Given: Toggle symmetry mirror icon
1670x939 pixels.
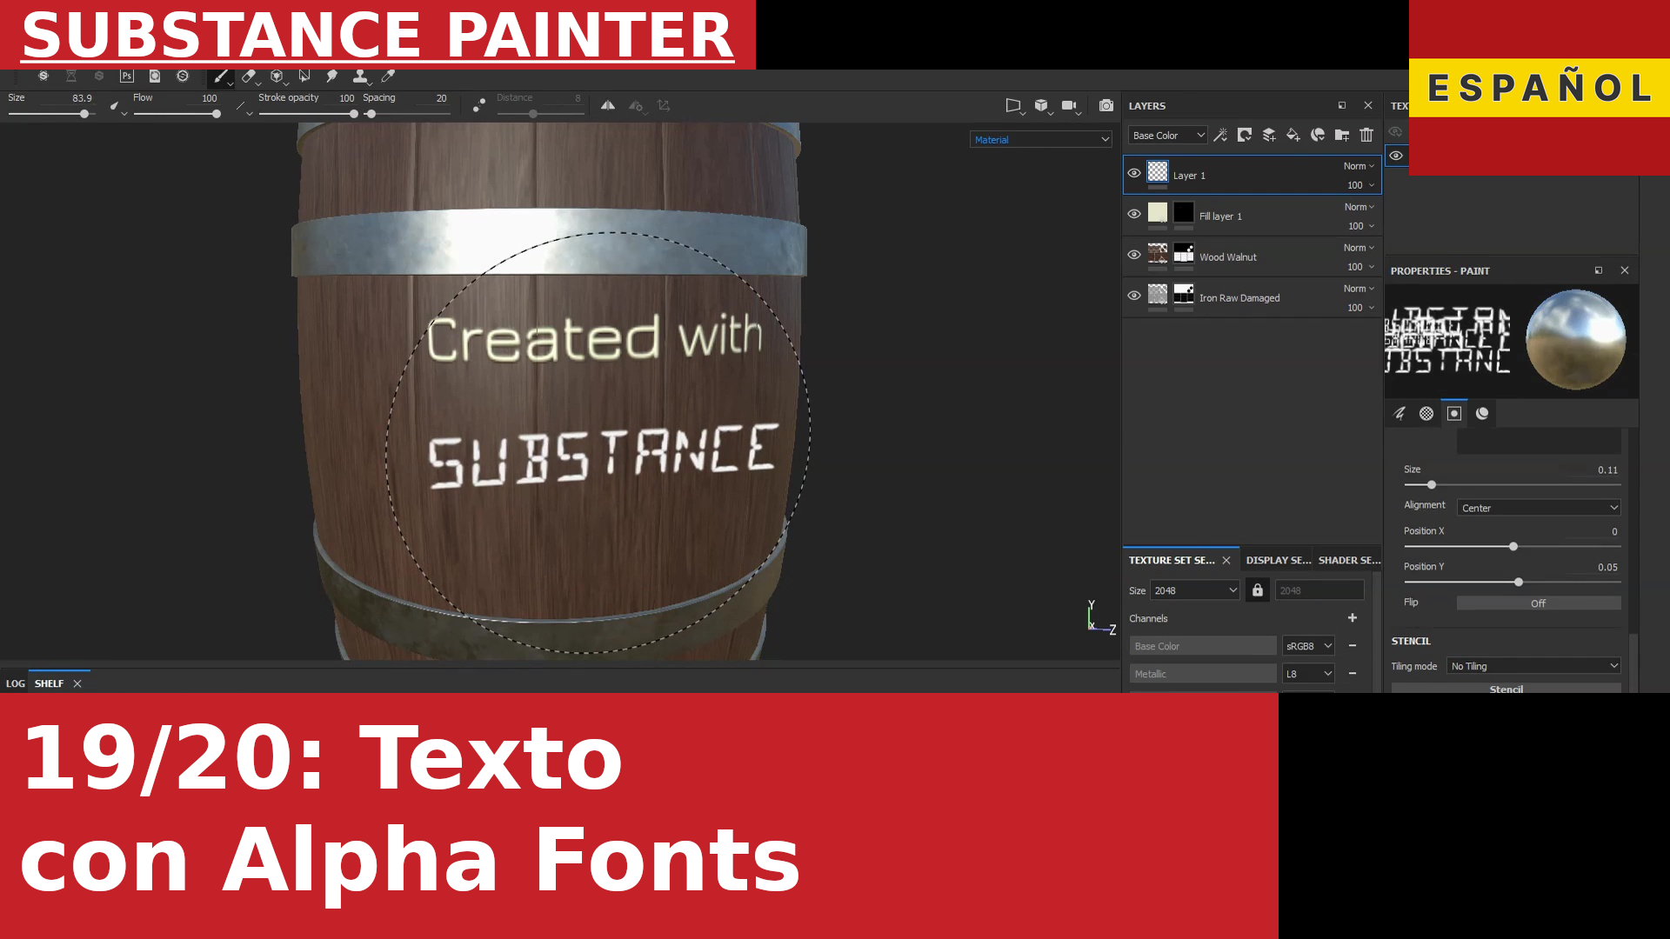Looking at the screenshot, I should point(608,105).
